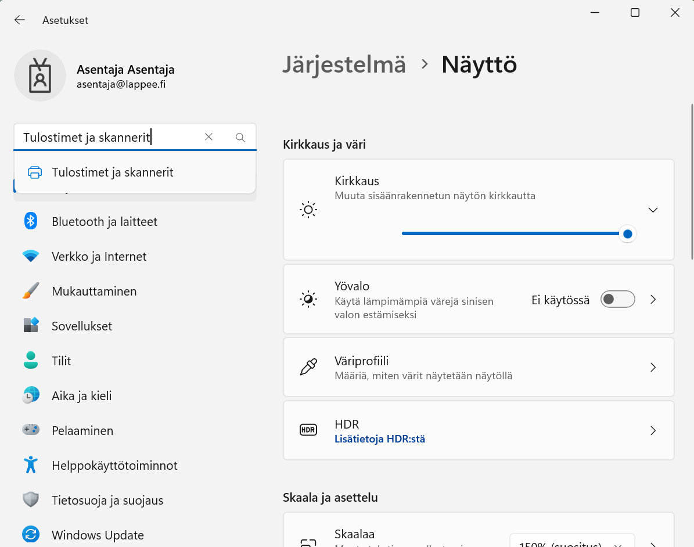Screen dimensions: 694x547
Task: Click the asentaja@lappee.fi account email
Action: (121, 84)
